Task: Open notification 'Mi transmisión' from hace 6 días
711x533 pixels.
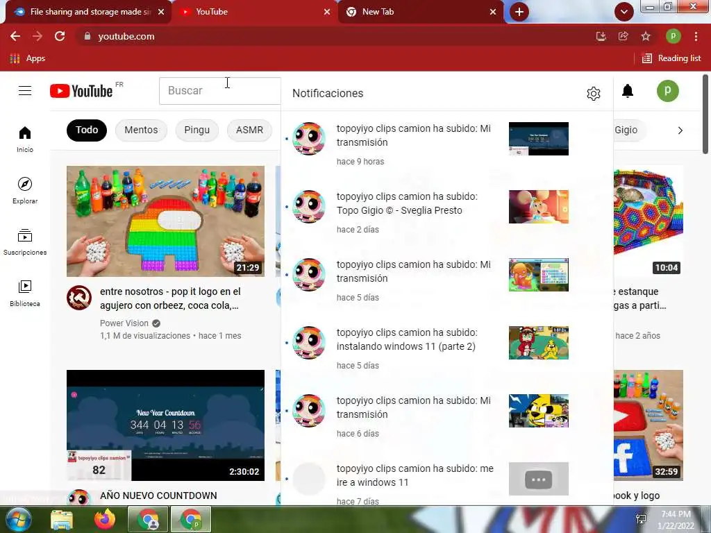Action: coord(447,416)
